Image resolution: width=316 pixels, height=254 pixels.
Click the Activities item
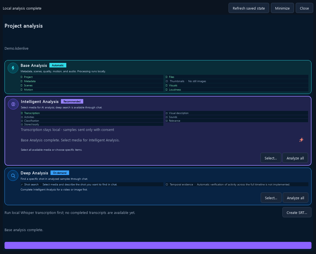coord(92,117)
